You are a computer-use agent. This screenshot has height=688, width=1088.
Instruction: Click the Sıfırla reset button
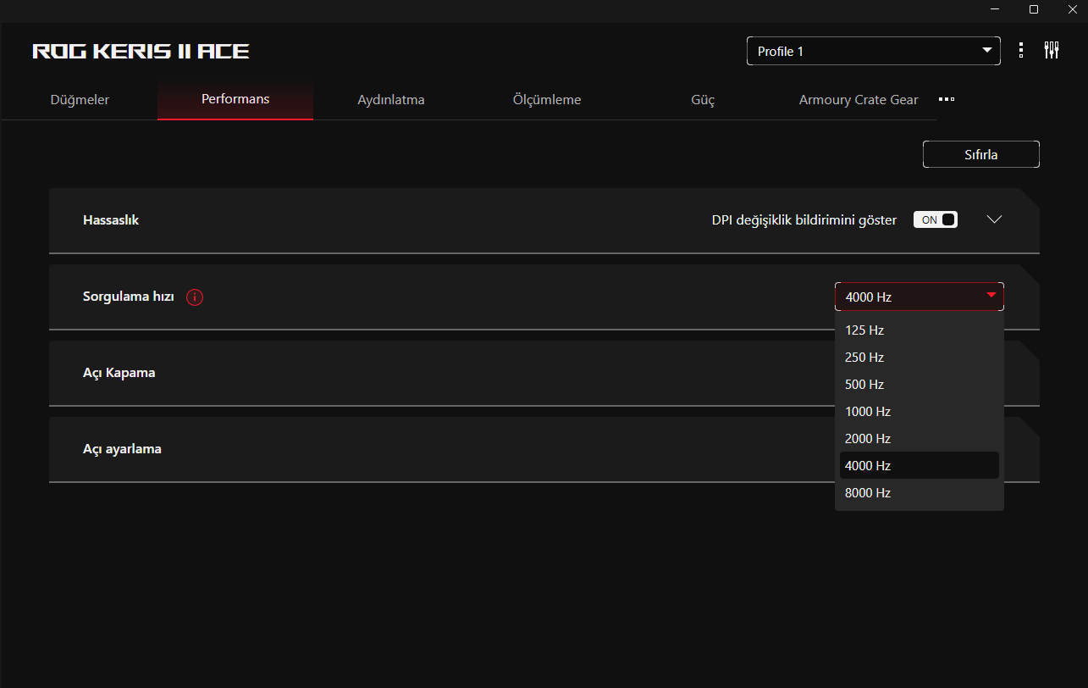[980, 154]
